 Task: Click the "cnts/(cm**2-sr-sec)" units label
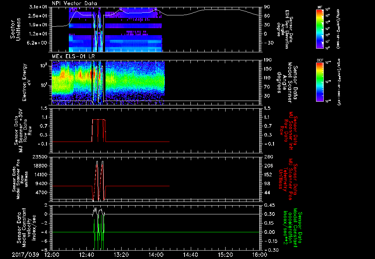pos(338,29)
